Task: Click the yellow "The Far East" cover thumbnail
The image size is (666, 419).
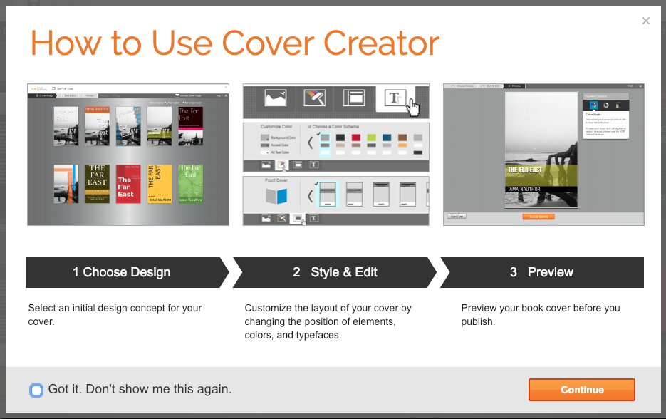Action: pyautogui.click(x=160, y=184)
